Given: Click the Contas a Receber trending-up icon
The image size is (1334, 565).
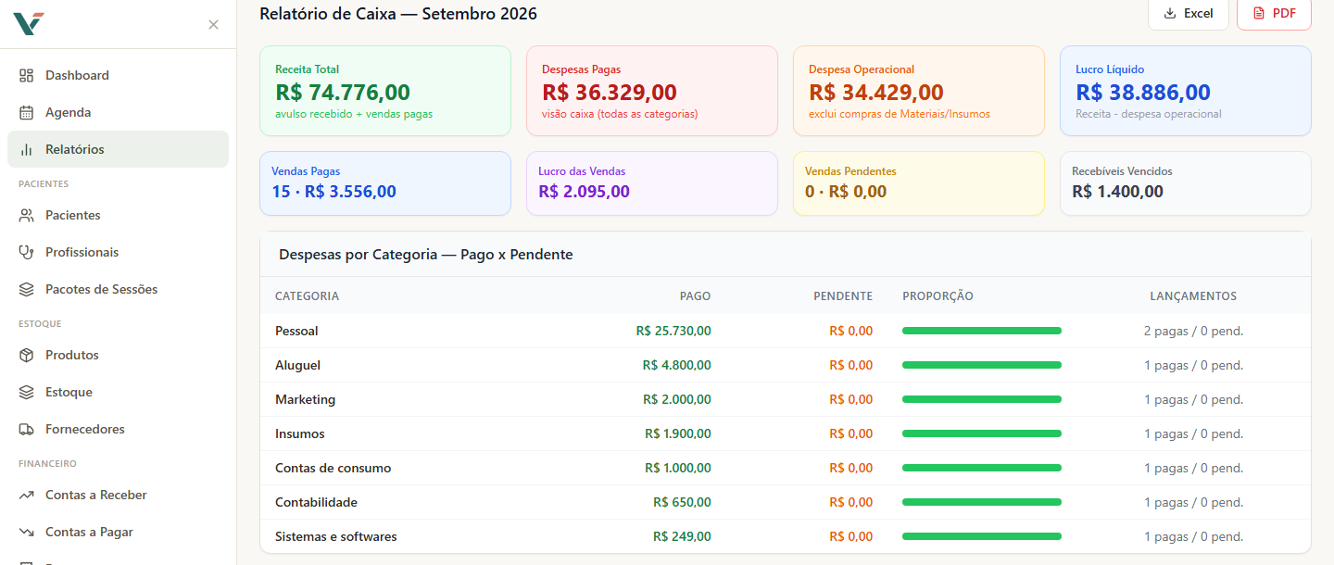Looking at the screenshot, I should click(x=27, y=495).
